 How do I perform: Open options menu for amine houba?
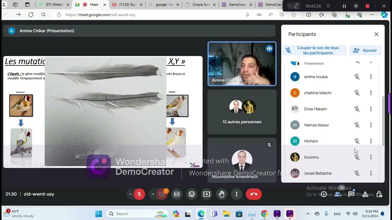click(x=371, y=77)
